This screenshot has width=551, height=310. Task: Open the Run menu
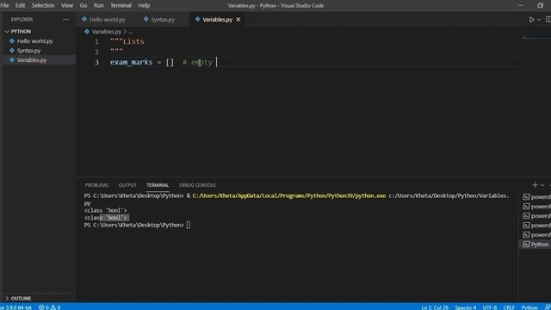(x=98, y=6)
